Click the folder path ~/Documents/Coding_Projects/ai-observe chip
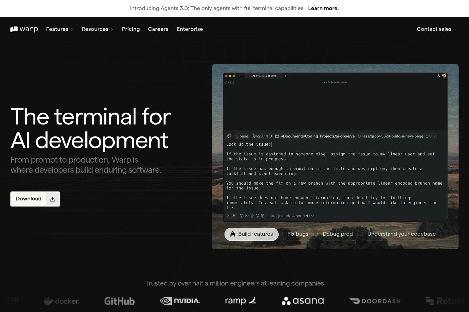 coord(315,136)
